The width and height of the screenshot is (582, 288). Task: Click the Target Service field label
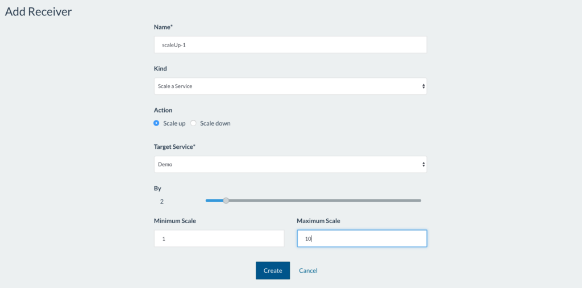tap(174, 147)
